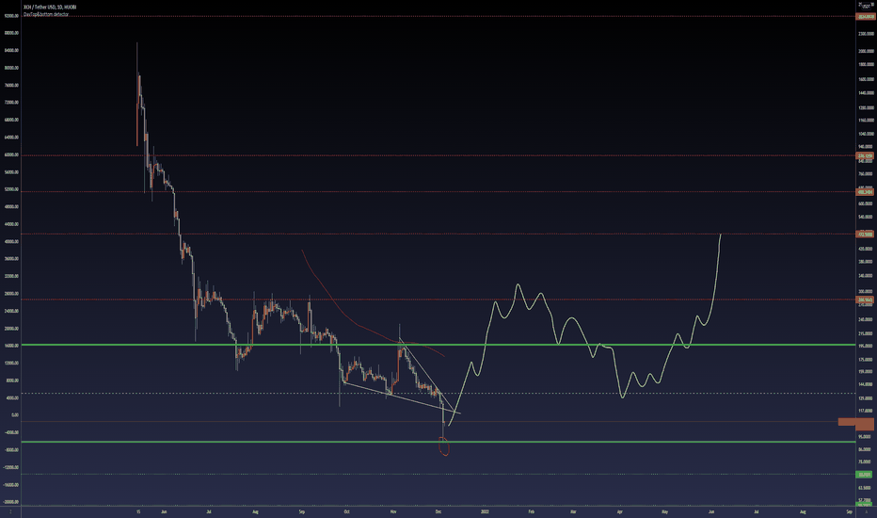Click the 2300.0000 right axis label
The width and height of the screenshot is (877, 518).
click(x=867, y=34)
